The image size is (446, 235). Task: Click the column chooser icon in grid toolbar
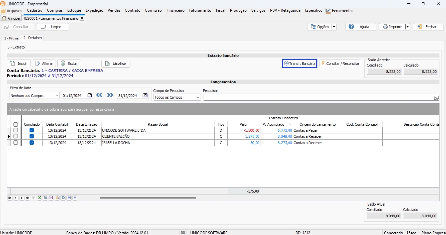click(45, 198)
